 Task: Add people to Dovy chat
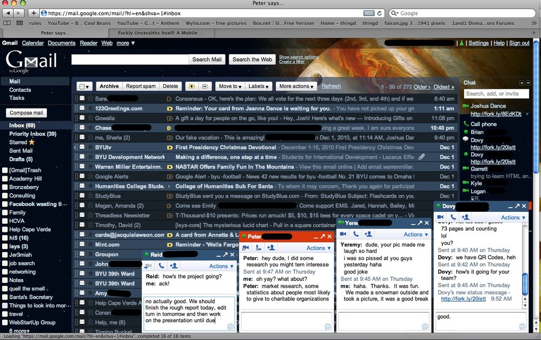465,217
